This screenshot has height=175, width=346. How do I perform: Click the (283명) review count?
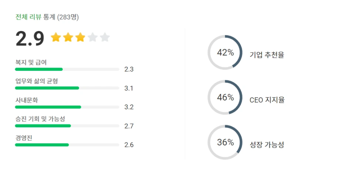click(x=68, y=17)
